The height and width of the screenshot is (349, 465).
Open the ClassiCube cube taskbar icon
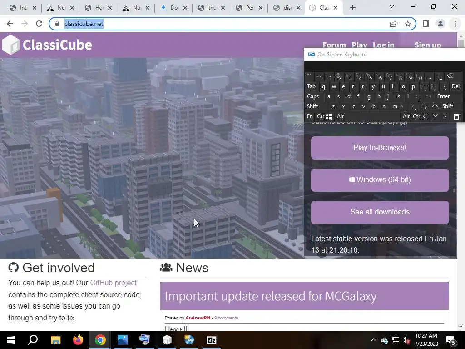(167, 340)
